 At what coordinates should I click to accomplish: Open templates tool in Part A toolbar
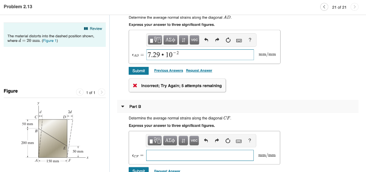155,40
